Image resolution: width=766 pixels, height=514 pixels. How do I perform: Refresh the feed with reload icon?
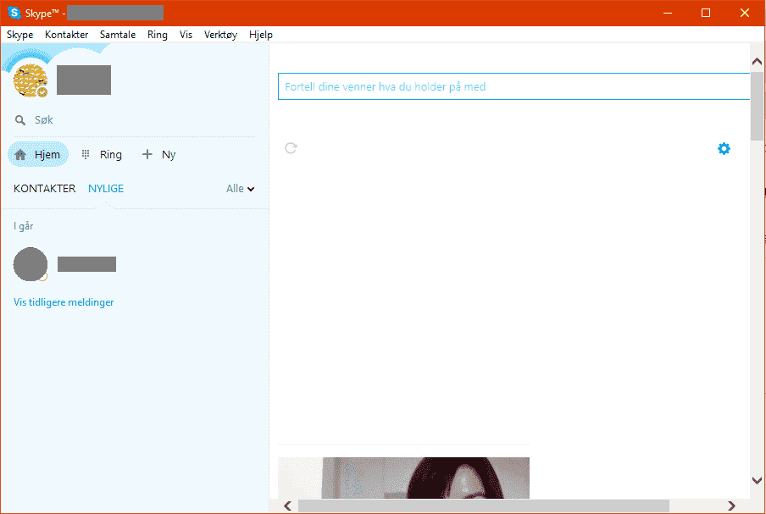(291, 148)
